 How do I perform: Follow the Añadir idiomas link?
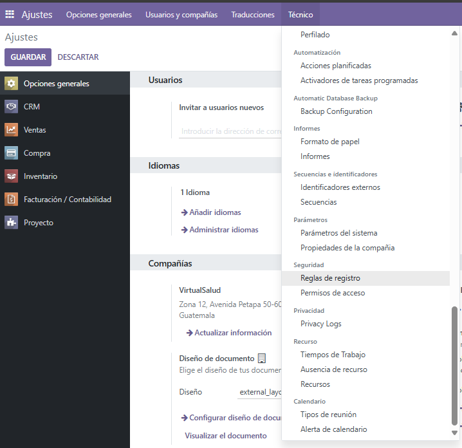click(215, 212)
